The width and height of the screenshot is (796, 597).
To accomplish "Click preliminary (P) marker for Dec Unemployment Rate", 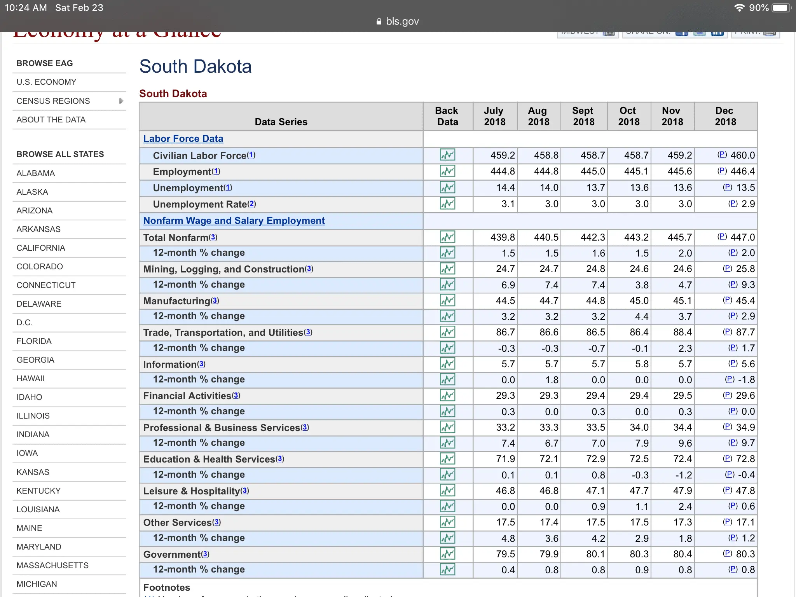I will point(733,203).
